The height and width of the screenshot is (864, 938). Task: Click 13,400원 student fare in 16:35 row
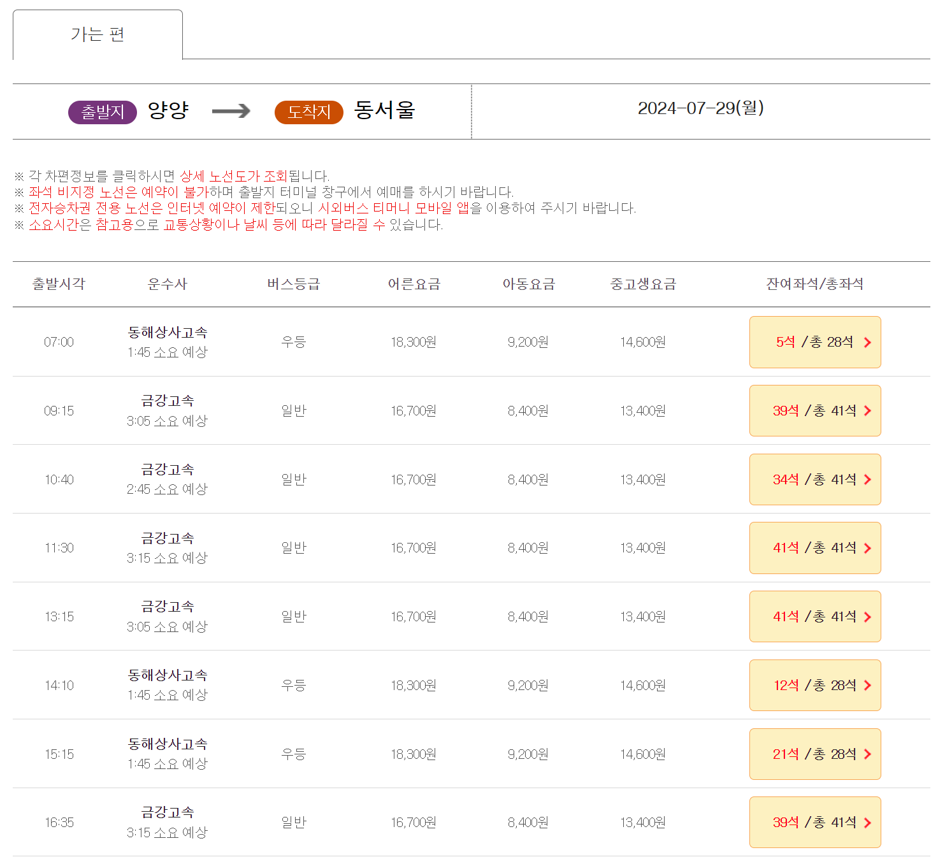(643, 823)
